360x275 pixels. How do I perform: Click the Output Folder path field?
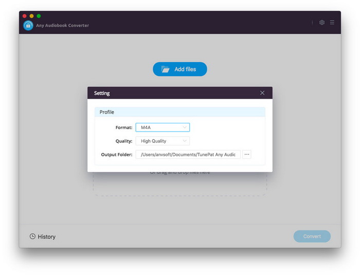pos(188,154)
